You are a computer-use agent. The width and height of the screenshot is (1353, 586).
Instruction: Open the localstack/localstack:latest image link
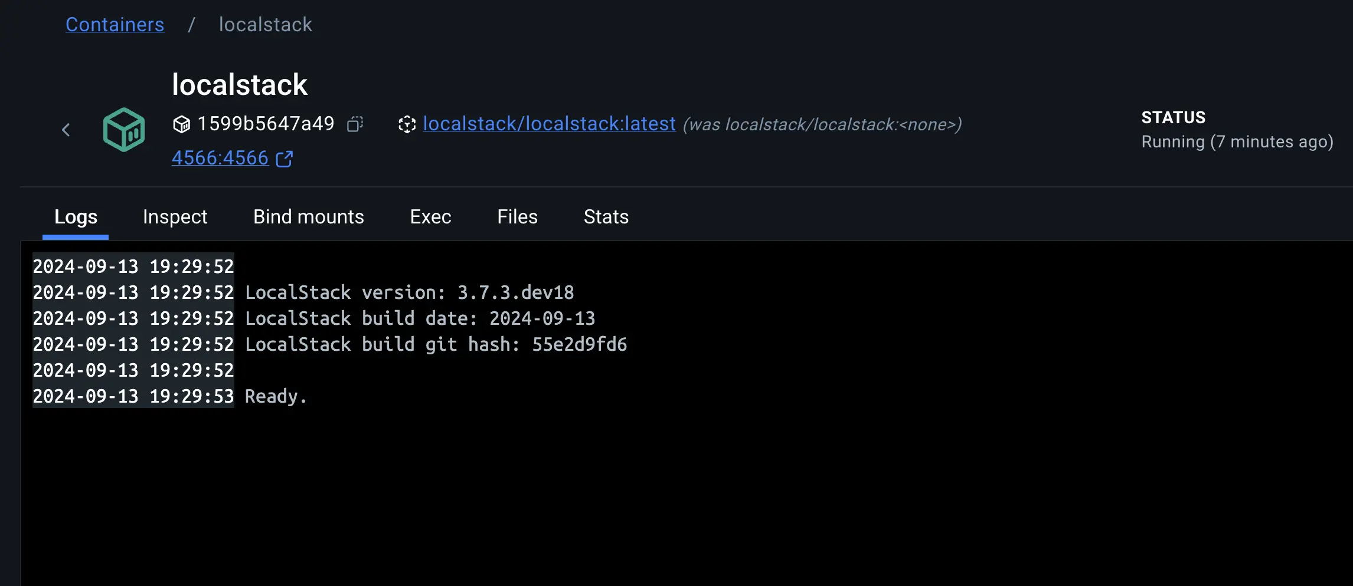[548, 124]
